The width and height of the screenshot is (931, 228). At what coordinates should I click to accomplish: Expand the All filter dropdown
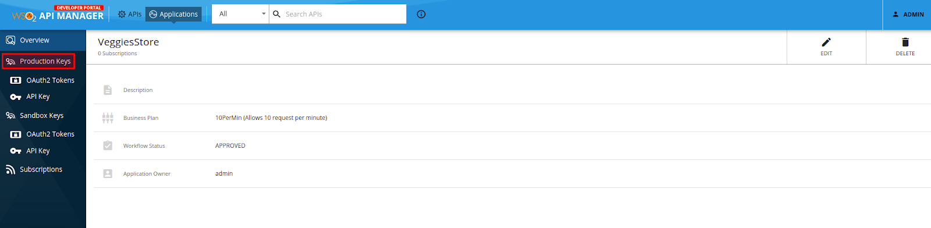[x=241, y=14]
